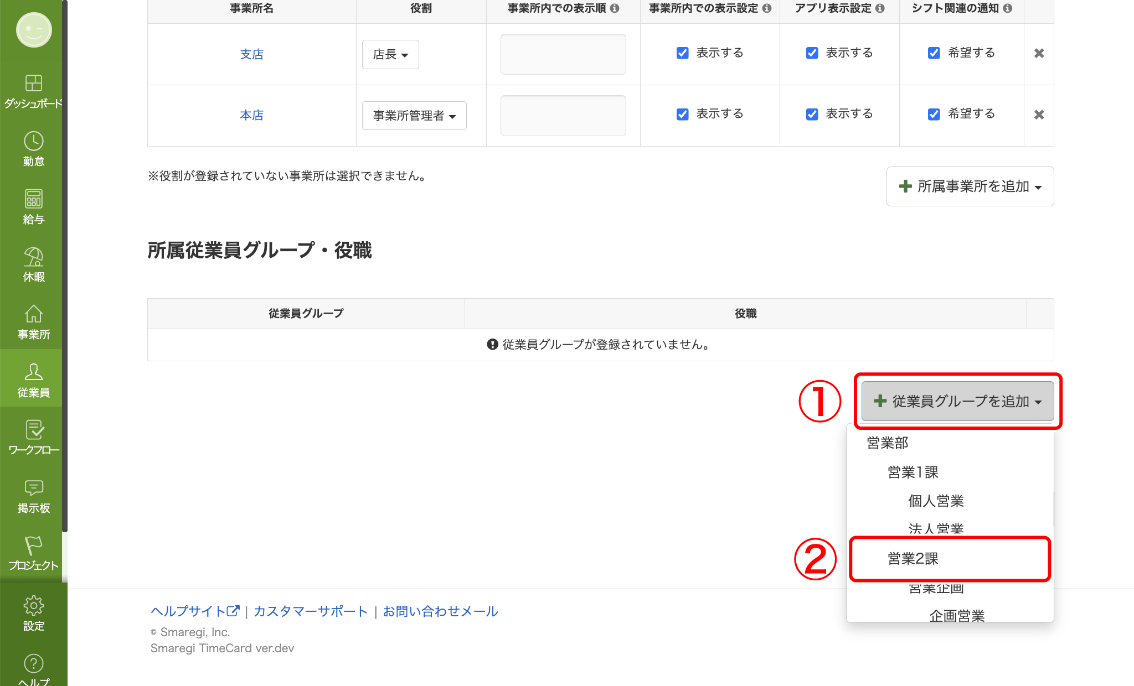Click info icon next to 事業所内での表示順
Screen dimensions: 1134x686
click(x=615, y=8)
